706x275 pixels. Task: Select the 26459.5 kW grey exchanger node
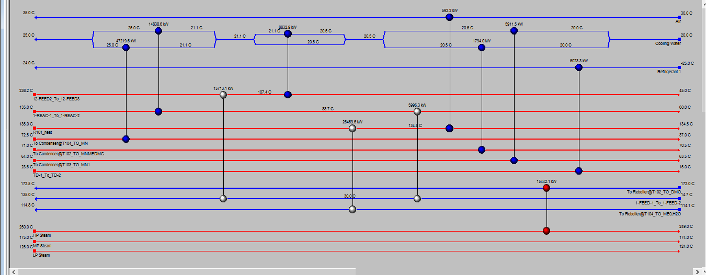pos(352,128)
